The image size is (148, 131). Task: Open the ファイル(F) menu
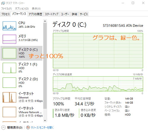(7, 9)
